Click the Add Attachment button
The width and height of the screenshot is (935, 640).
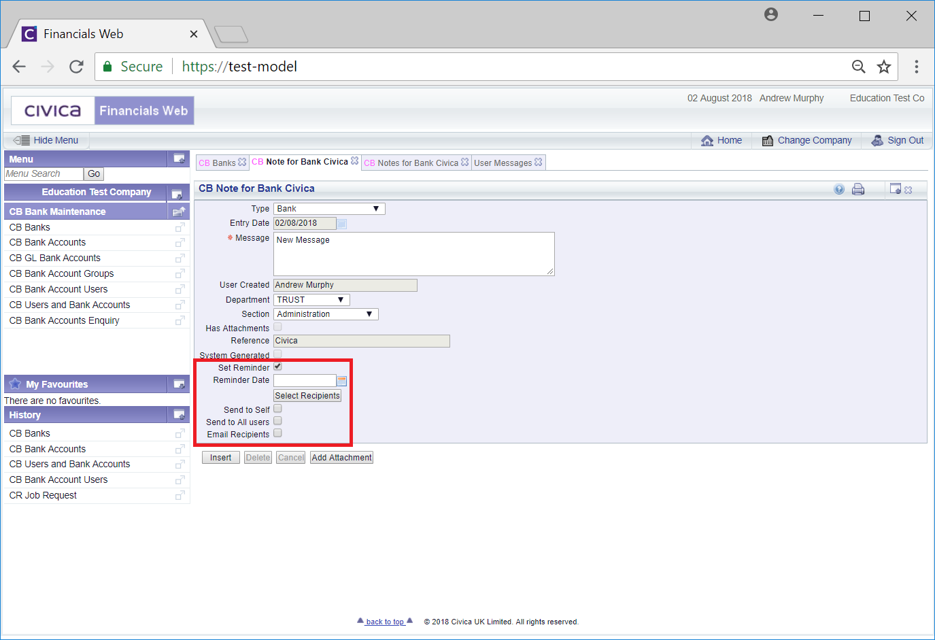(341, 458)
